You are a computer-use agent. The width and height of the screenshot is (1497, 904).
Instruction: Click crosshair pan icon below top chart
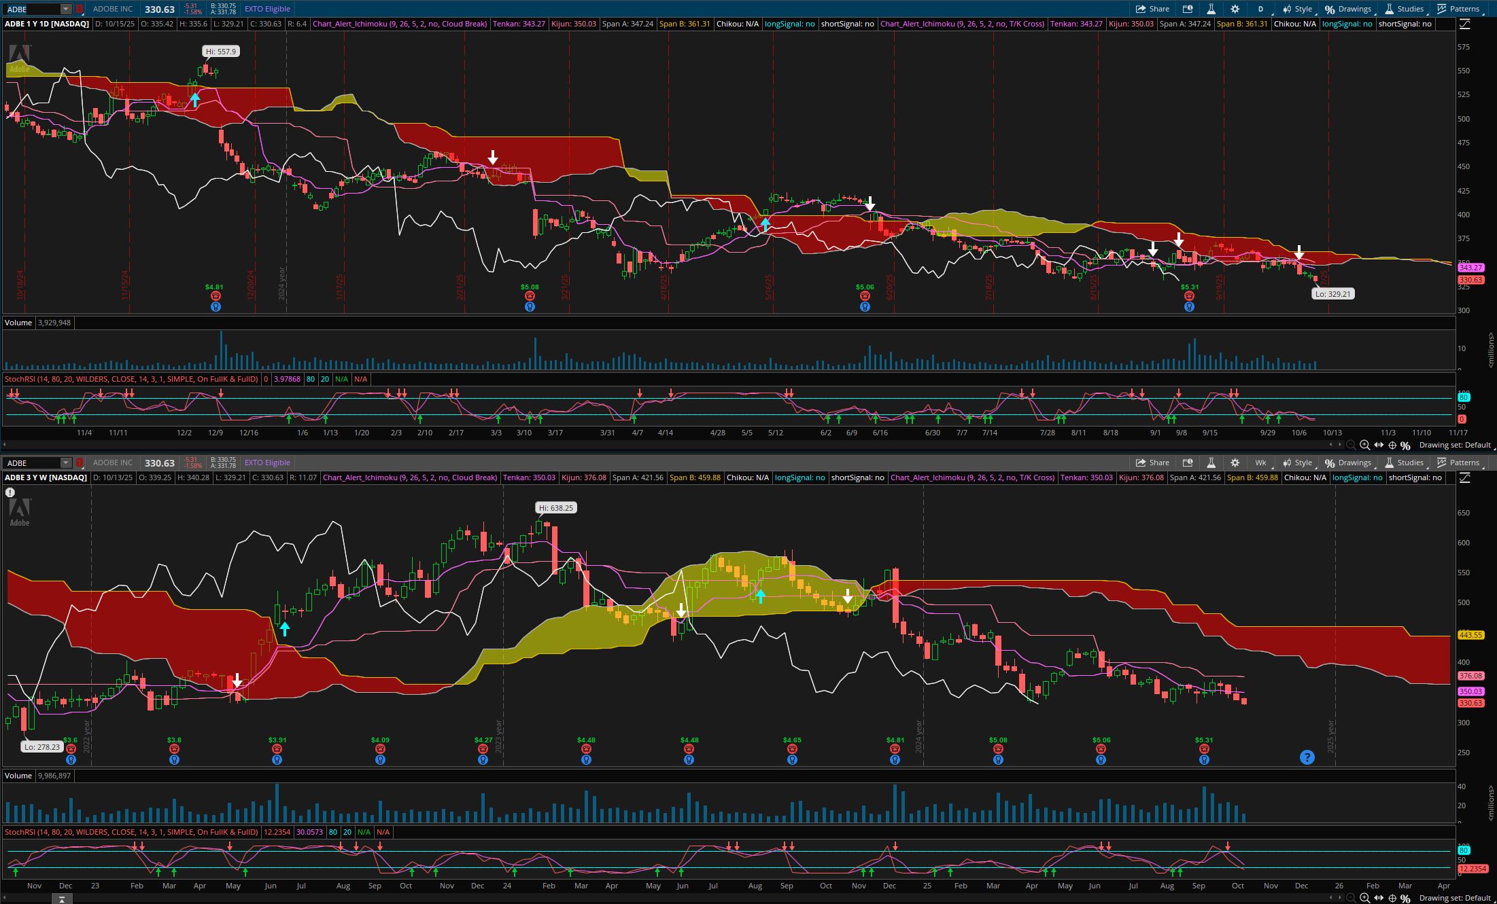(1392, 445)
